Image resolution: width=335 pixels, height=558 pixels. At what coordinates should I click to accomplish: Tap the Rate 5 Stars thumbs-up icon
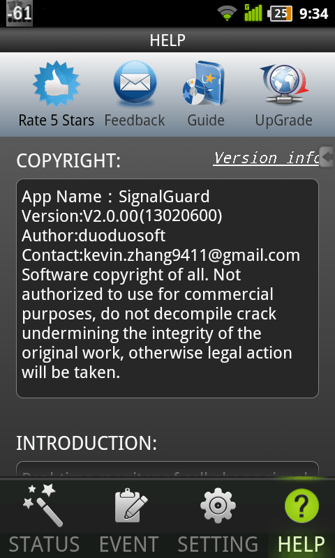pos(57,84)
